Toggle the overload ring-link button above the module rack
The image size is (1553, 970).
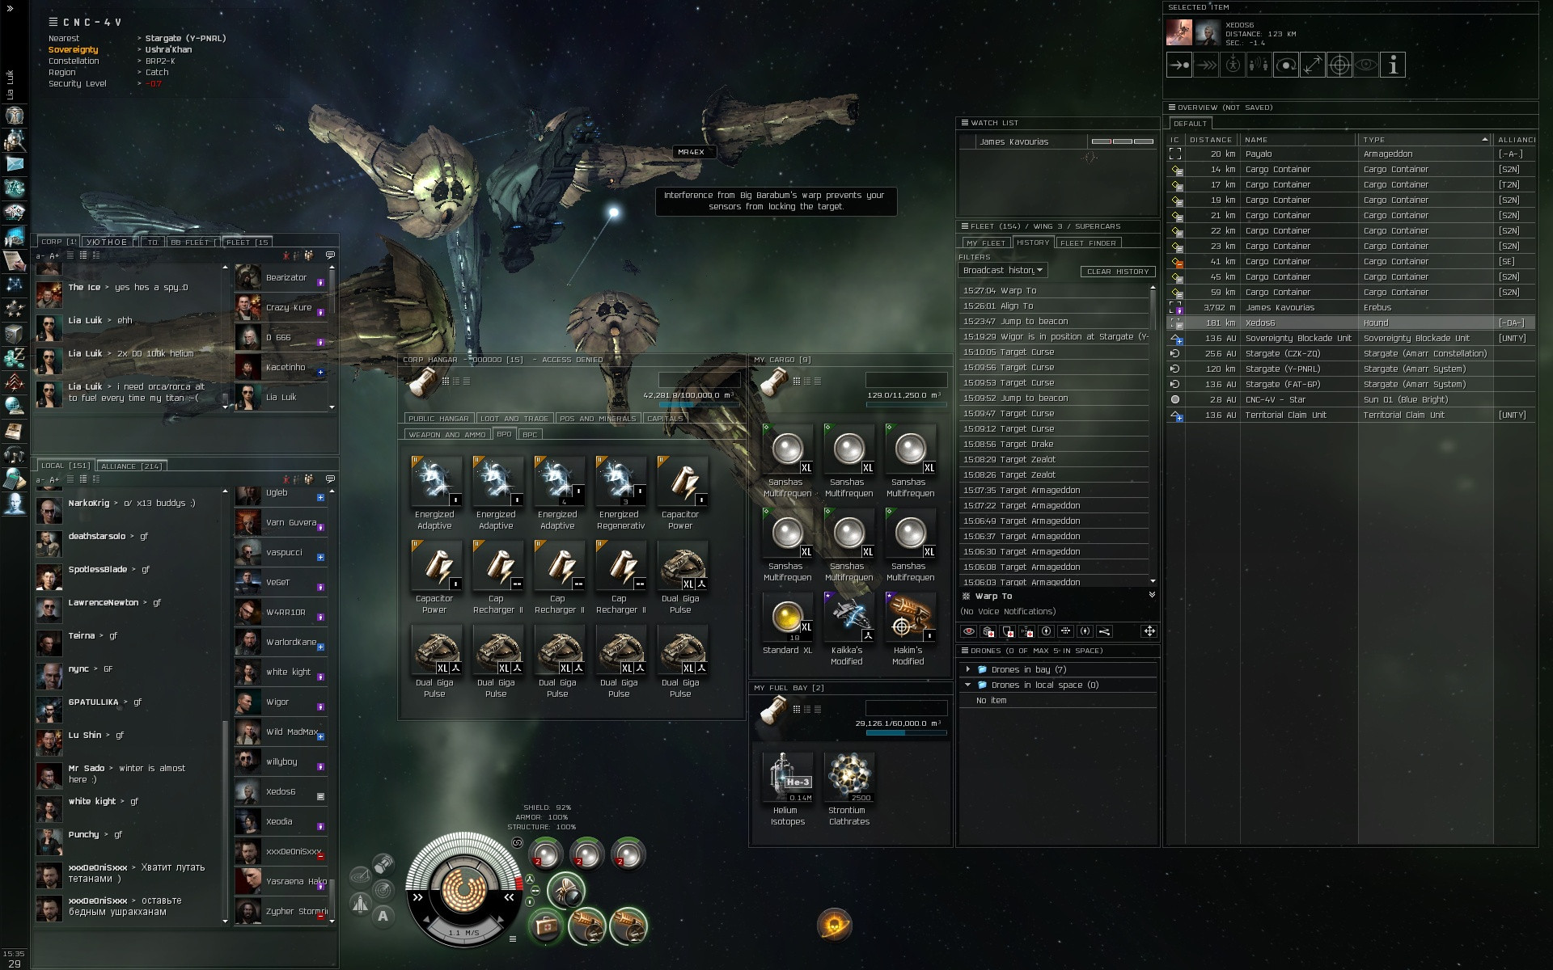click(517, 842)
